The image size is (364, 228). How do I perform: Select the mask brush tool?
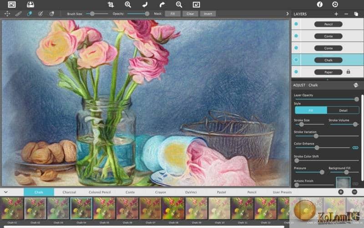coord(18,14)
